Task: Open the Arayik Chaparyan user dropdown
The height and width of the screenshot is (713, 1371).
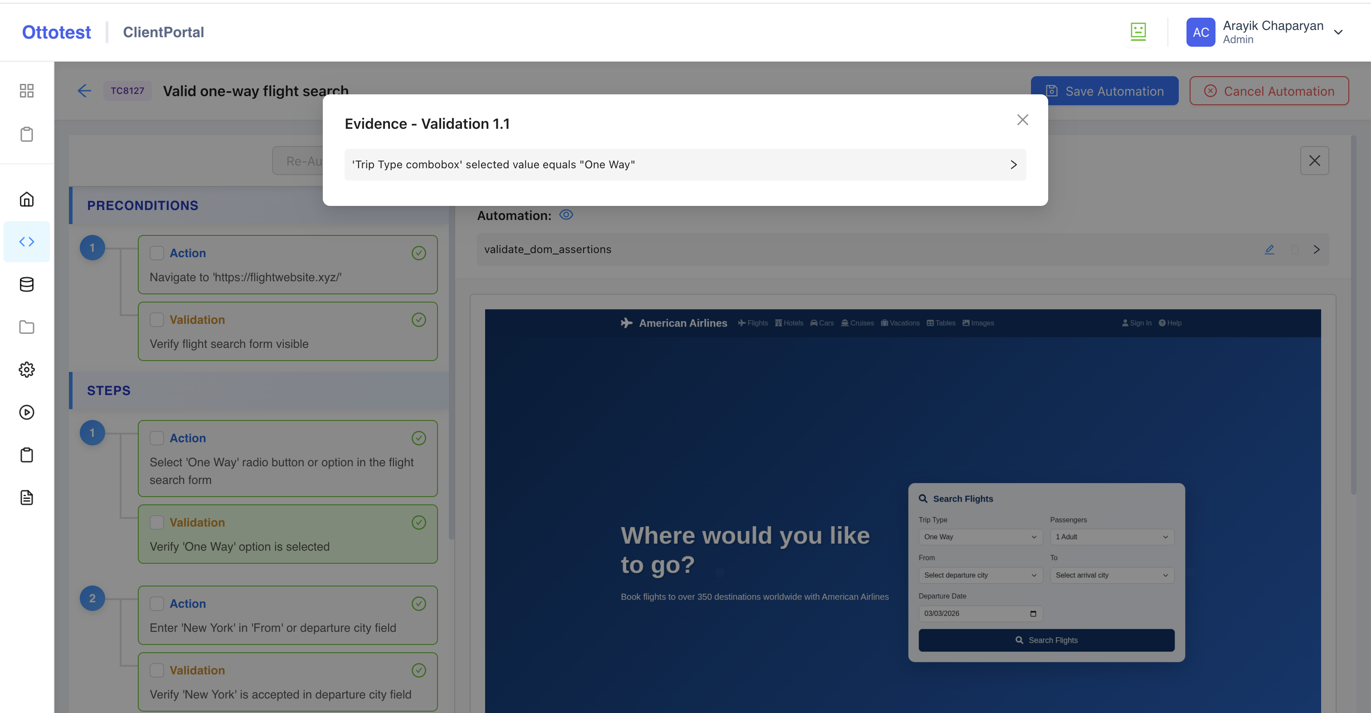Action: point(1338,32)
